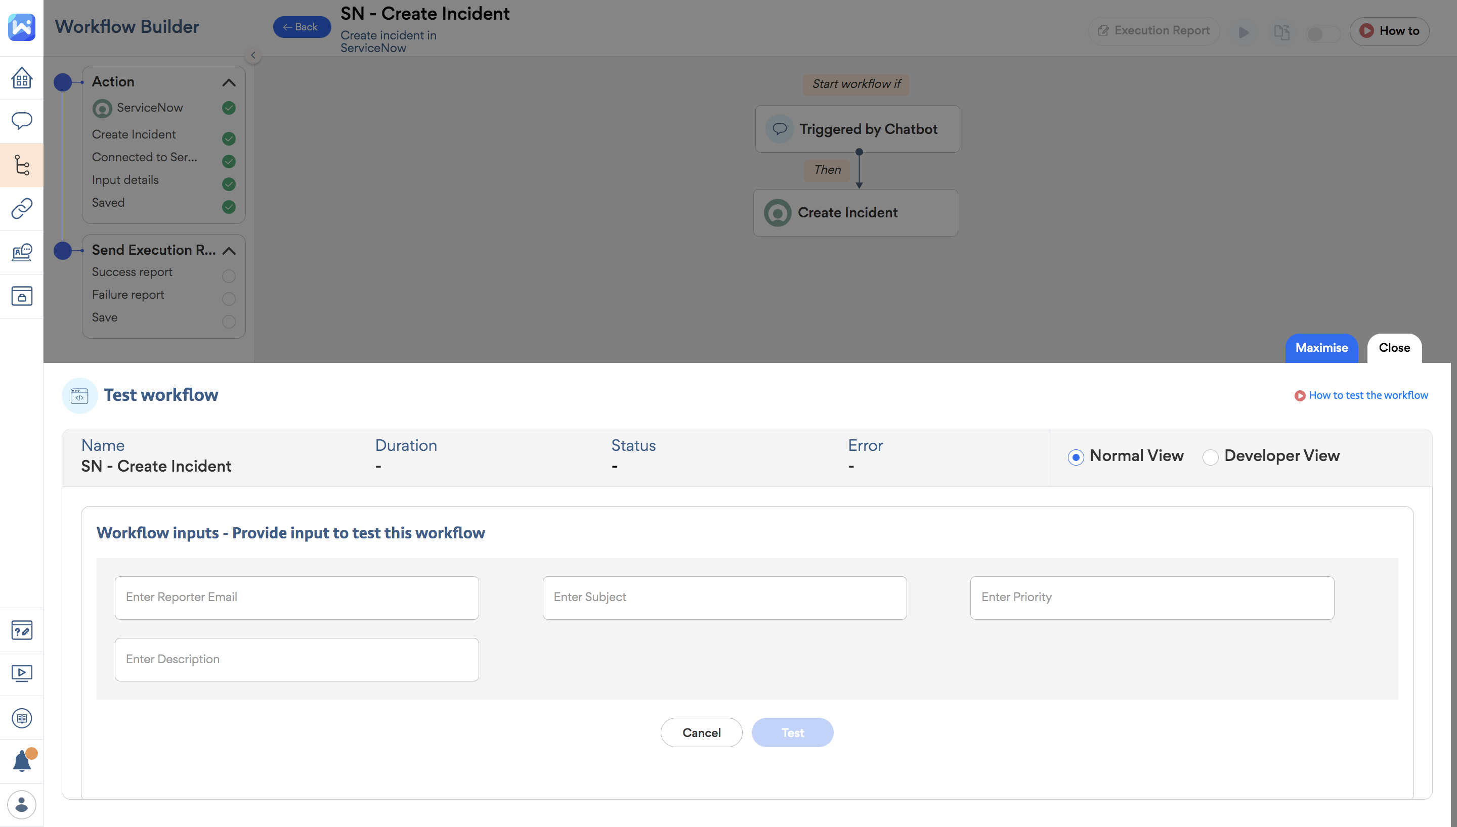Open the user profile avatar icon
The width and height of the screenshot is (1457, 827).
(x=22, y=804)
